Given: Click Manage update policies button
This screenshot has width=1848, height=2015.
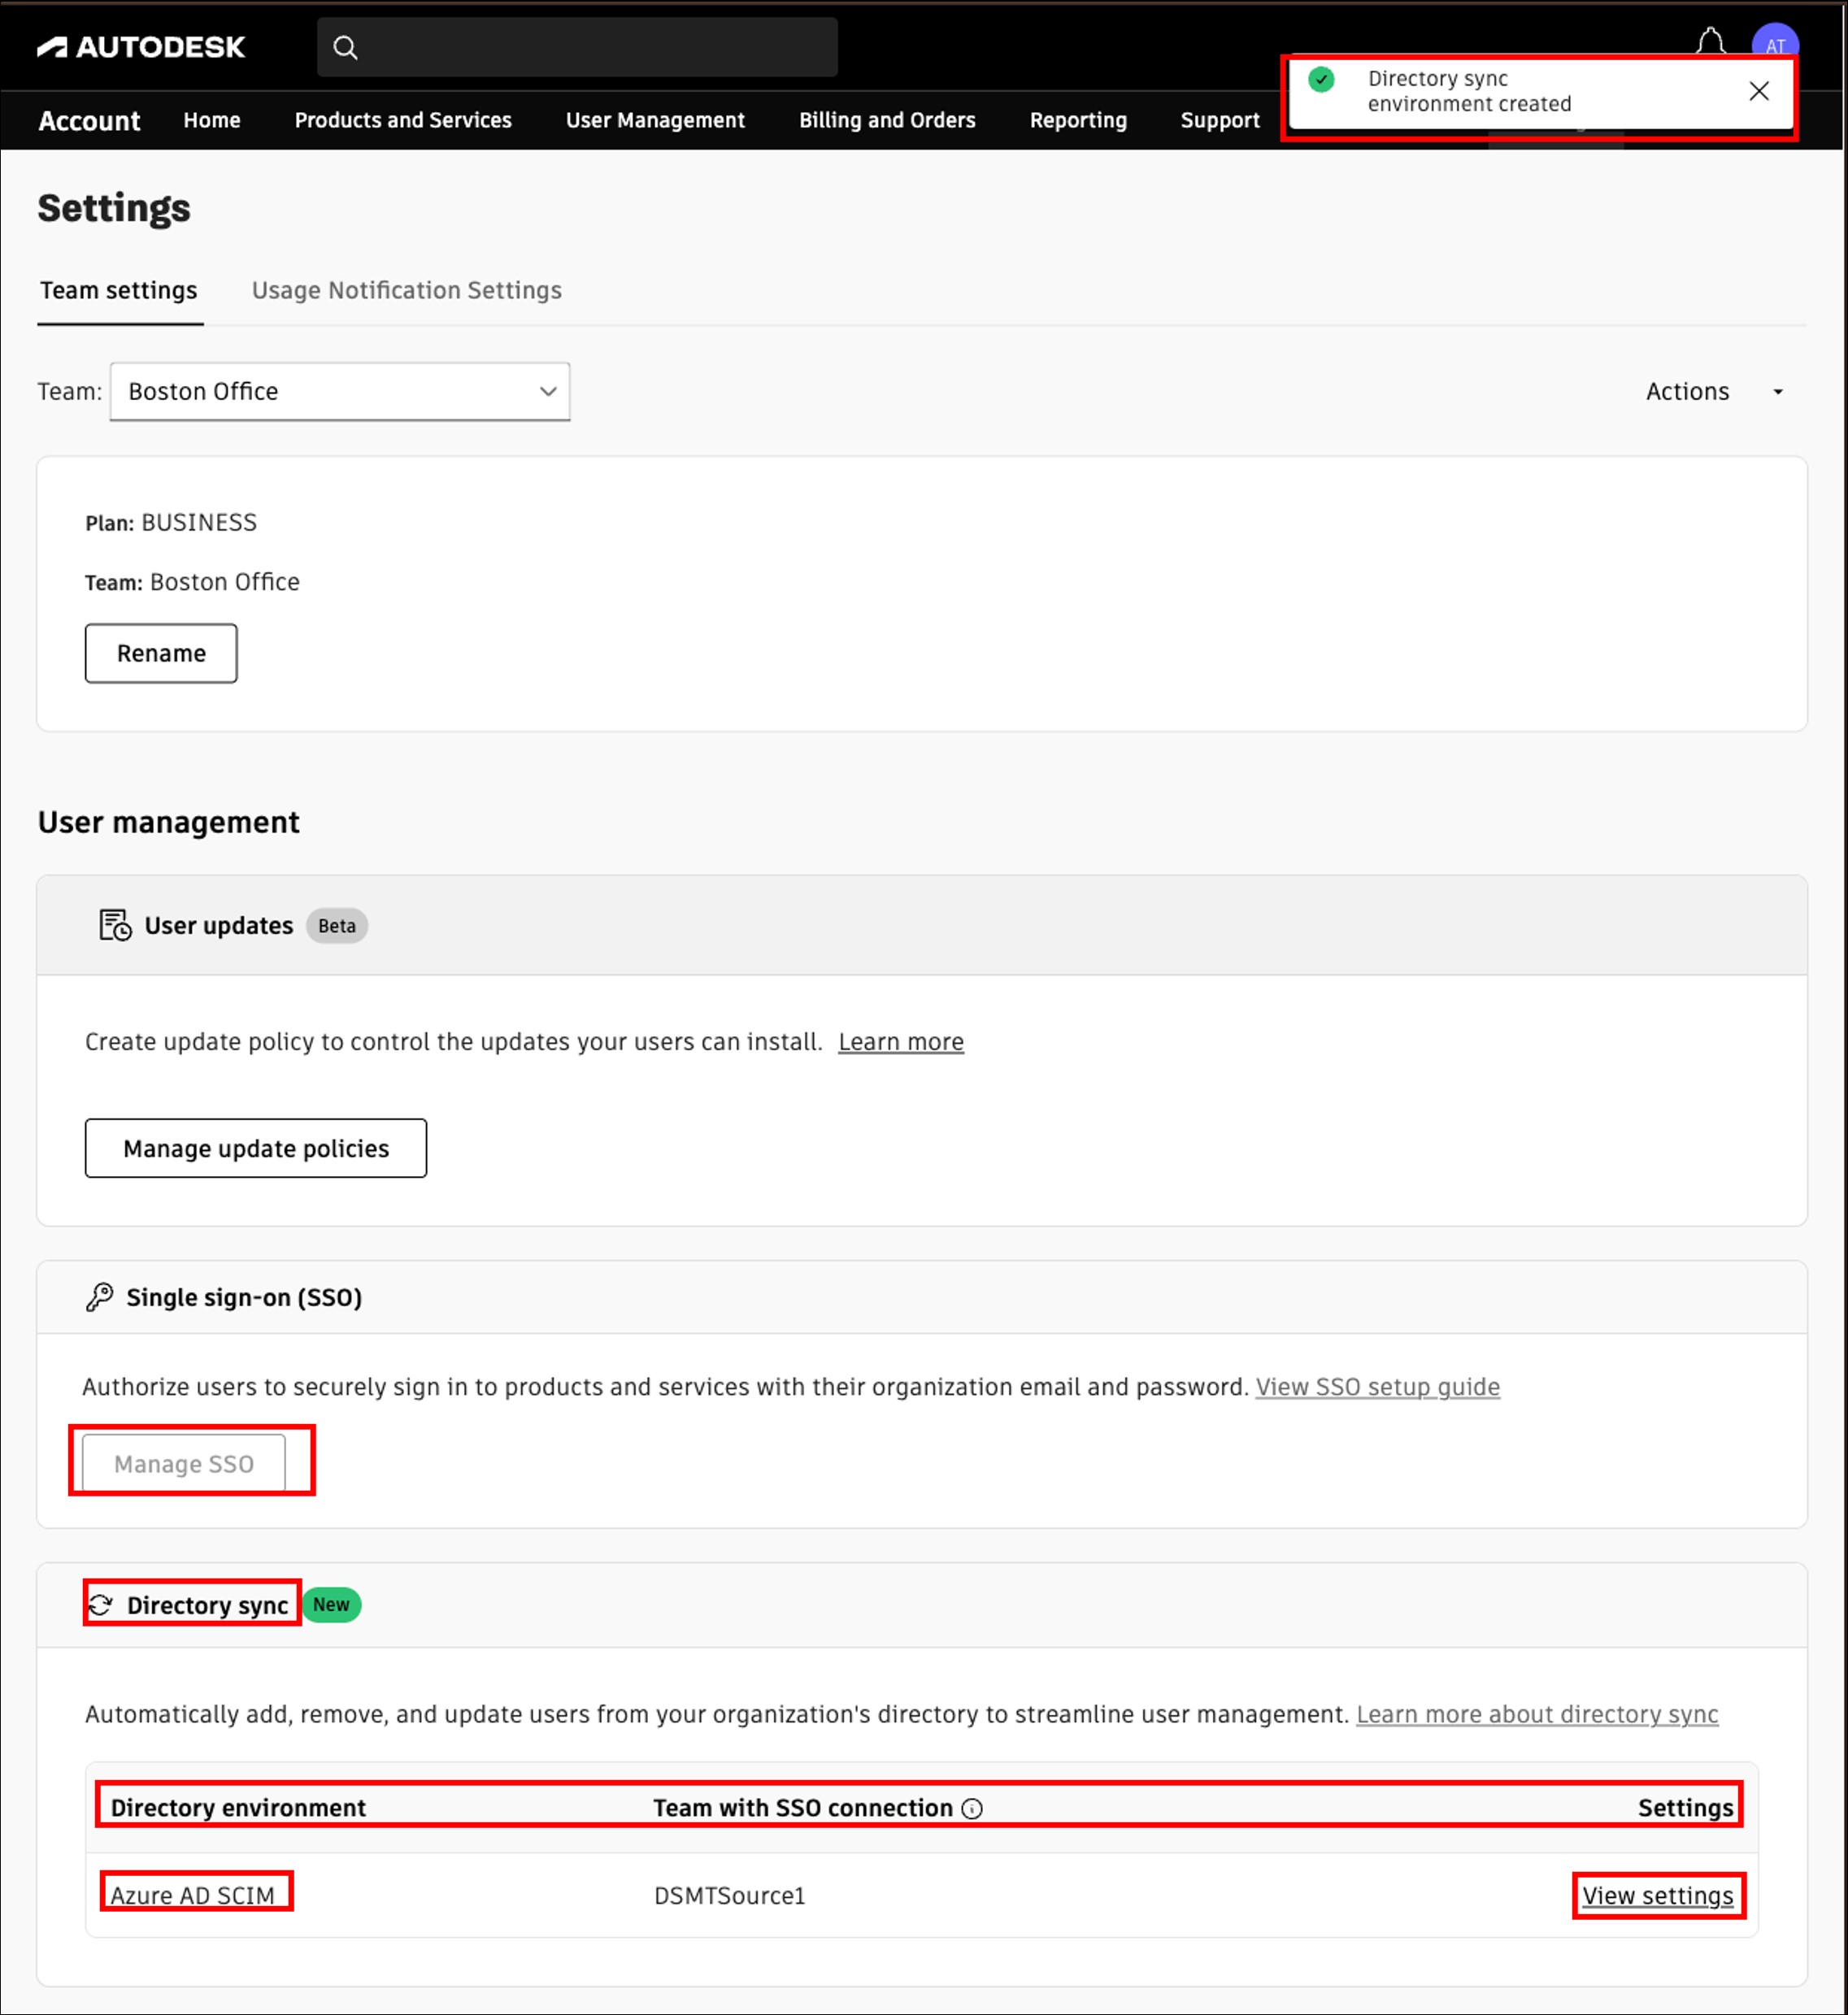Looking at the screenshot, I should [x=256, y=1148].
